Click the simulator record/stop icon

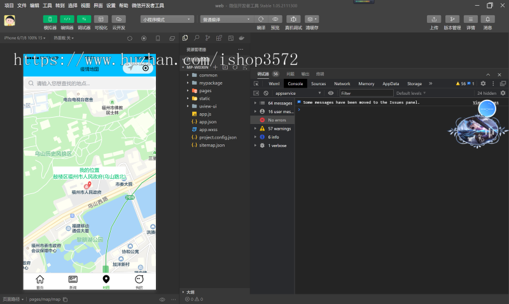[144, 38]
